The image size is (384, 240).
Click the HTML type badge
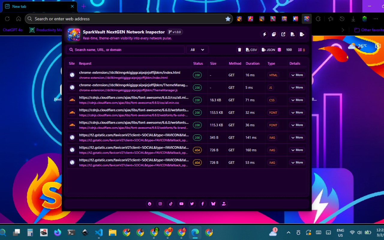[x=273, y=75]
